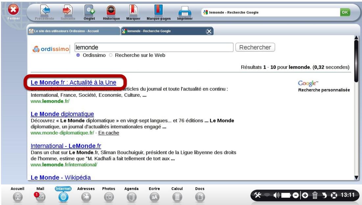Open the Adresses contacts app
The image size is (362, 205).
point(86,194)
